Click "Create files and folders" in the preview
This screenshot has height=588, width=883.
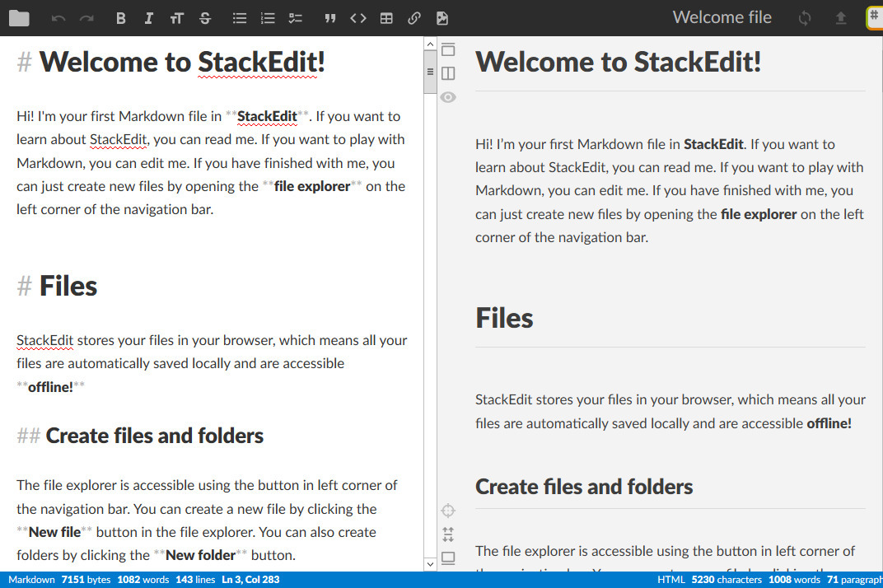point(584,488)
